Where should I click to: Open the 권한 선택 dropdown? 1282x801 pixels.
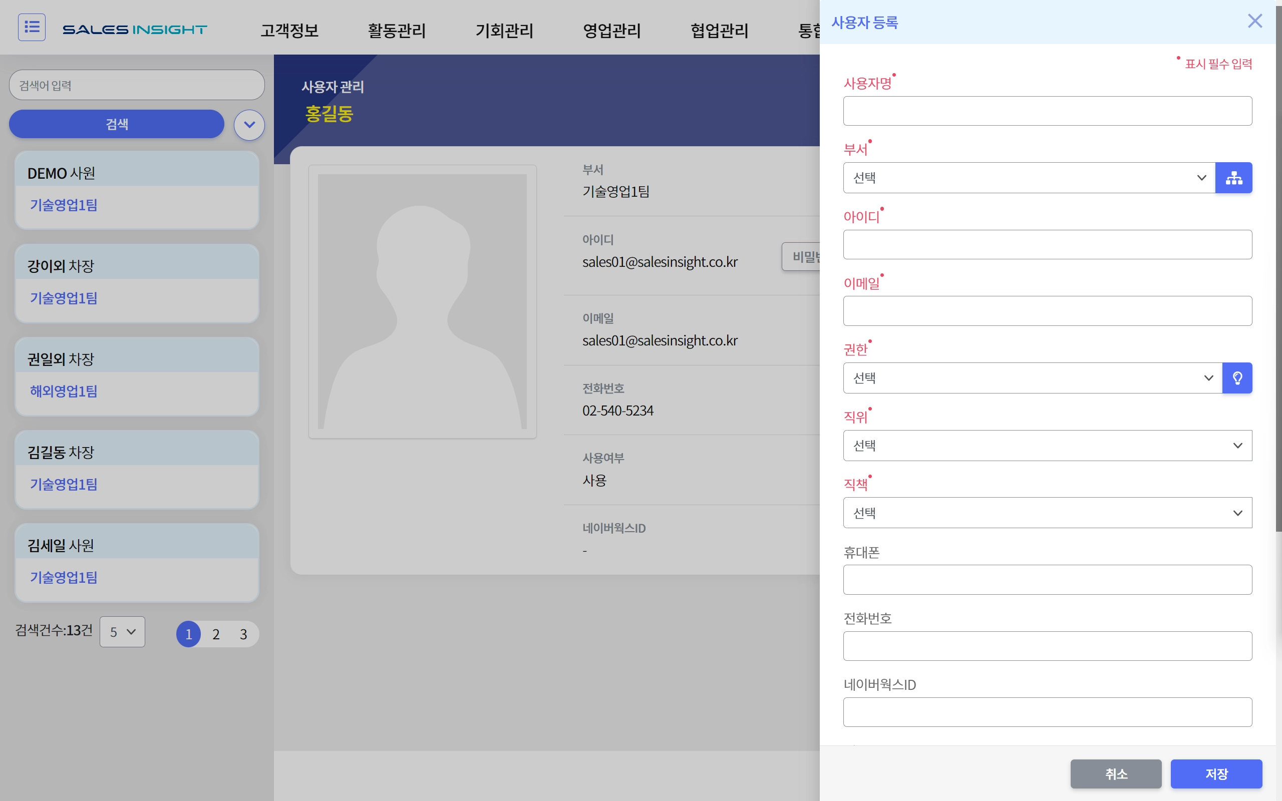pos(1033,378)
